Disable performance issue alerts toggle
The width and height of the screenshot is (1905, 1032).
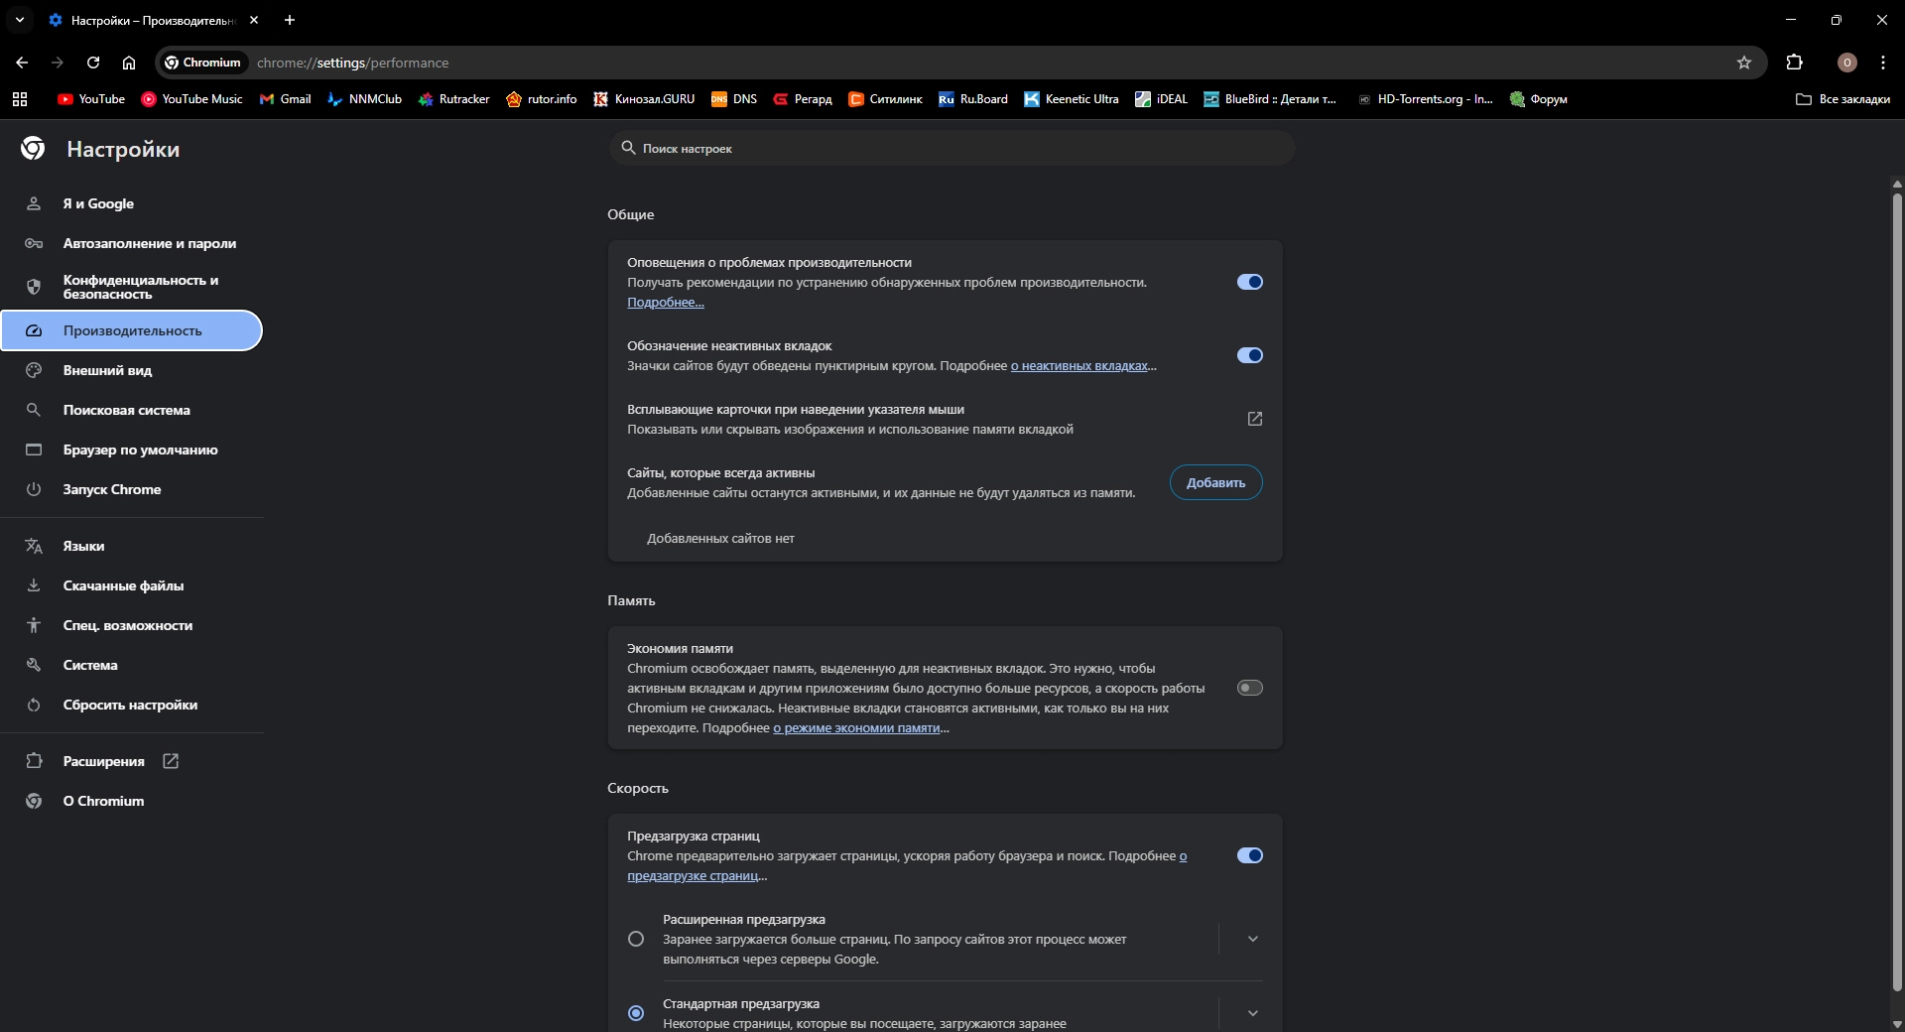pos(1249,283)
